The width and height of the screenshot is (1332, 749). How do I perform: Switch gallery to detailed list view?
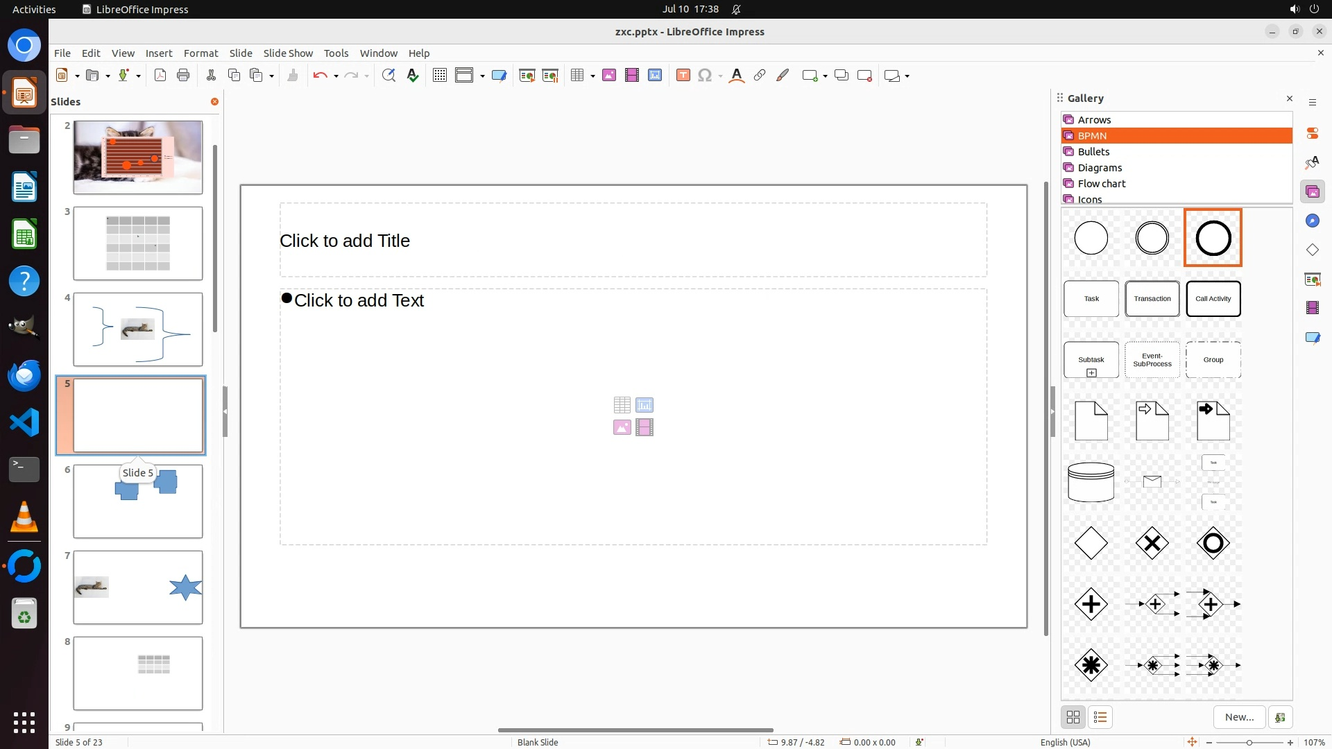pyautogui.click(x=1100, y=717)
